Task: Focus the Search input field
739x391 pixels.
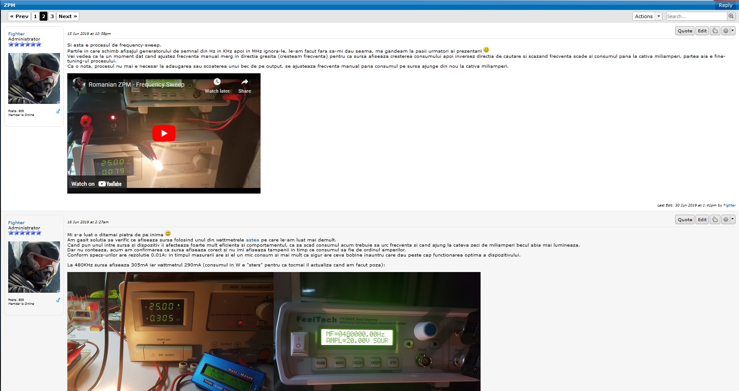Action: pyautogui.click(x=696, y=16)
